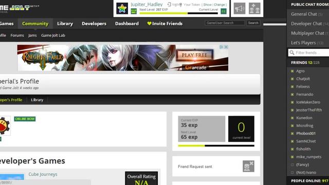Open the friend requests icon in header
The width and height of the screenshot is (329, 185).
254,8
